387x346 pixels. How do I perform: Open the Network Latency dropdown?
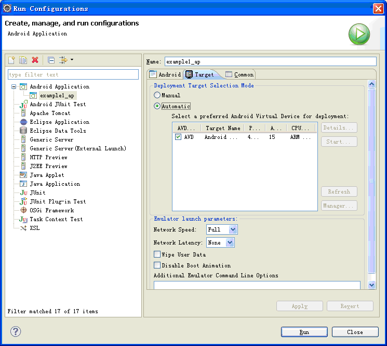220,242
